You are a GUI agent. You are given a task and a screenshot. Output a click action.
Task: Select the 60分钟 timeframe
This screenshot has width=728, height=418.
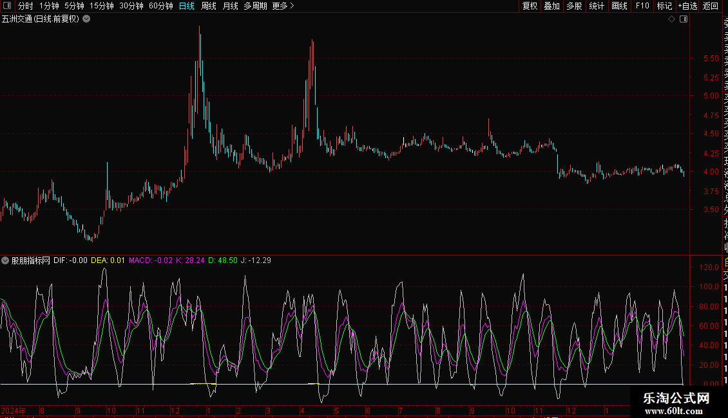161,6
